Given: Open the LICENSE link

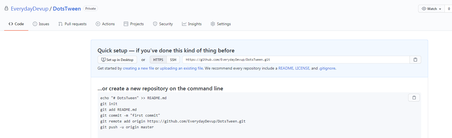Looking at the screenshot, I should [x=302, y=68].
